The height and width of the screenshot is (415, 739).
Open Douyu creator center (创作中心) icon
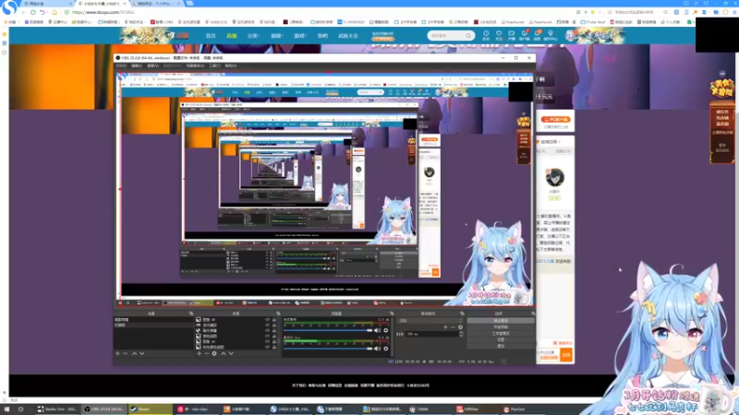coord(550,35)
